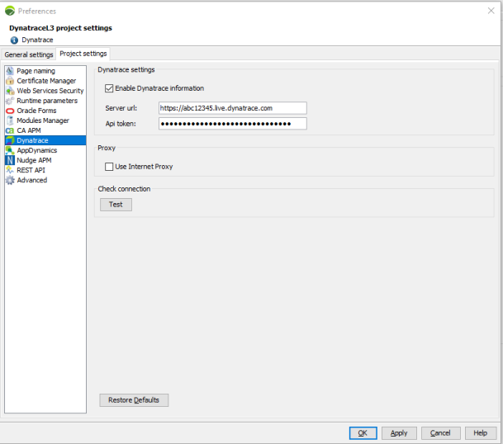Click the AppDynamics icon
The width and height of the screenshot is (503, 444).
coord(10,150)
